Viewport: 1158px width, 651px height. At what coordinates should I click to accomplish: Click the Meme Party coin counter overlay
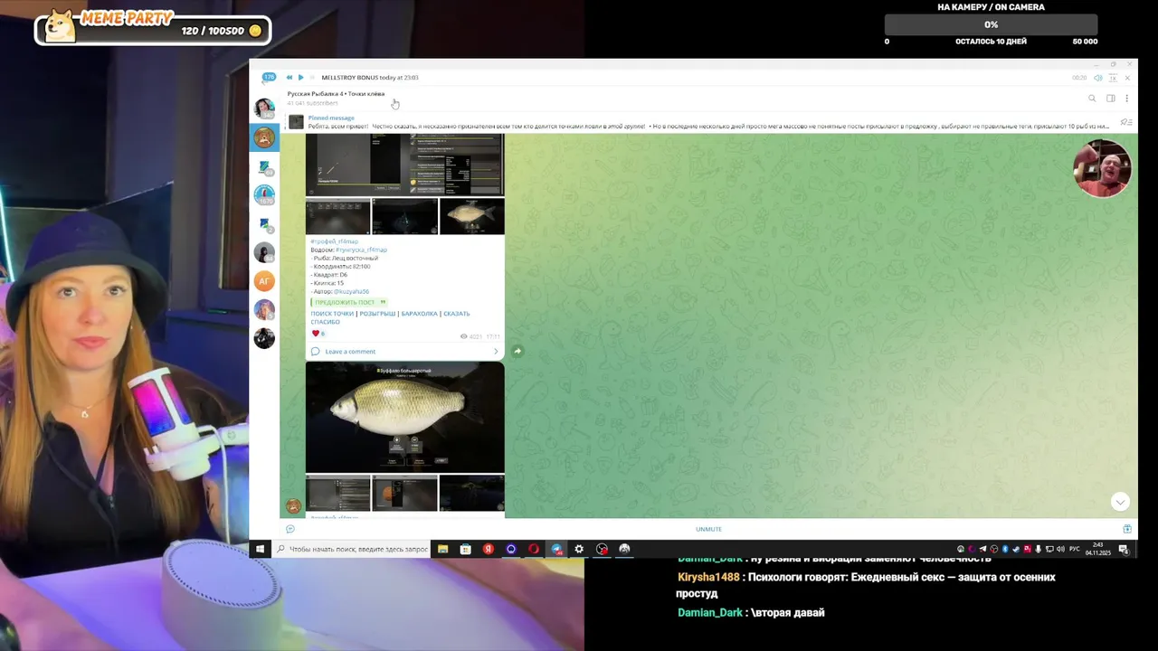tap(154, 29)
